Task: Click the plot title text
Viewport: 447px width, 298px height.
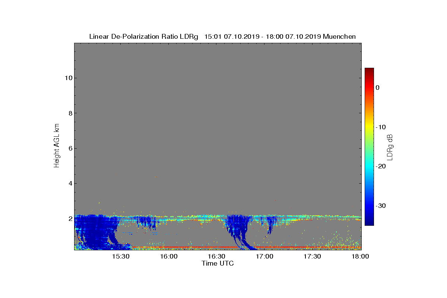Action: 222,37
